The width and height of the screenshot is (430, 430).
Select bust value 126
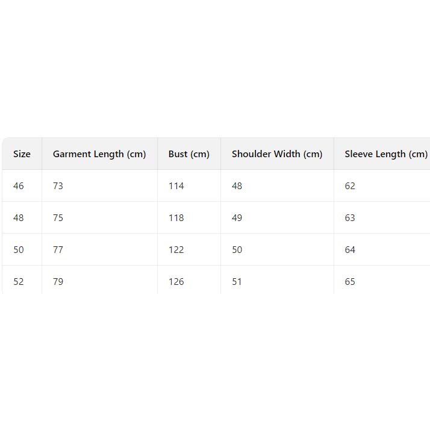(176, 282)
